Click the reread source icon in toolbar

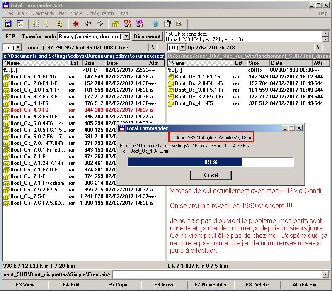point(8,24)
